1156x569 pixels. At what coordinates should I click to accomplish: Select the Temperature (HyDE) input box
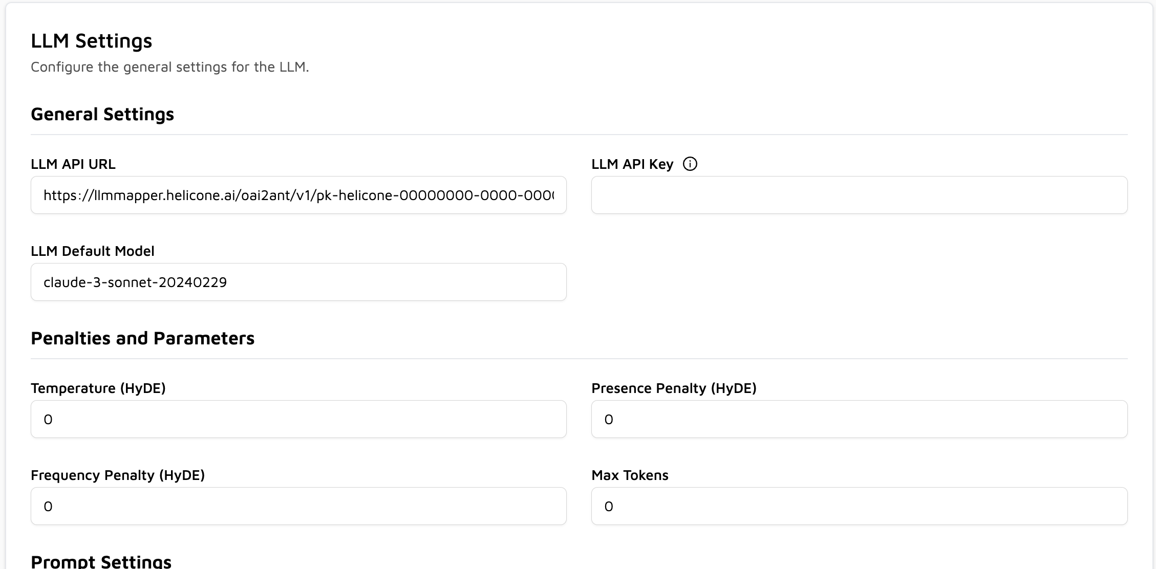[298, 419]
